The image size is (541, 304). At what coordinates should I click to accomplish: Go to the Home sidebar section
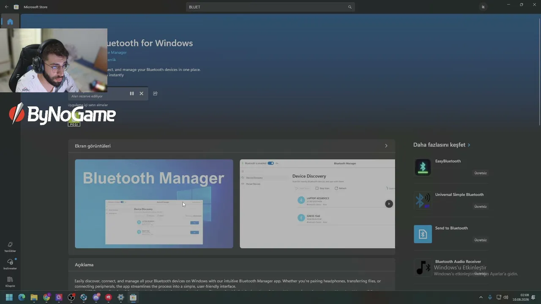10,22
